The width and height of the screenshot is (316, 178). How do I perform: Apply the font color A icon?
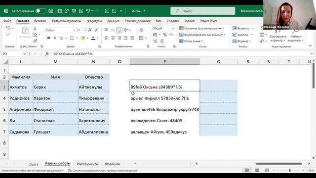coord(93,38)
